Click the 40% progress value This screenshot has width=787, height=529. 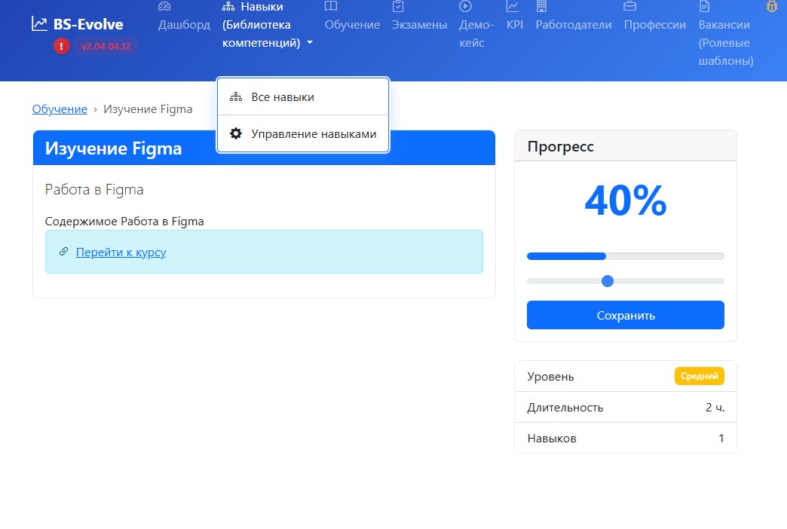pos(626,200)
